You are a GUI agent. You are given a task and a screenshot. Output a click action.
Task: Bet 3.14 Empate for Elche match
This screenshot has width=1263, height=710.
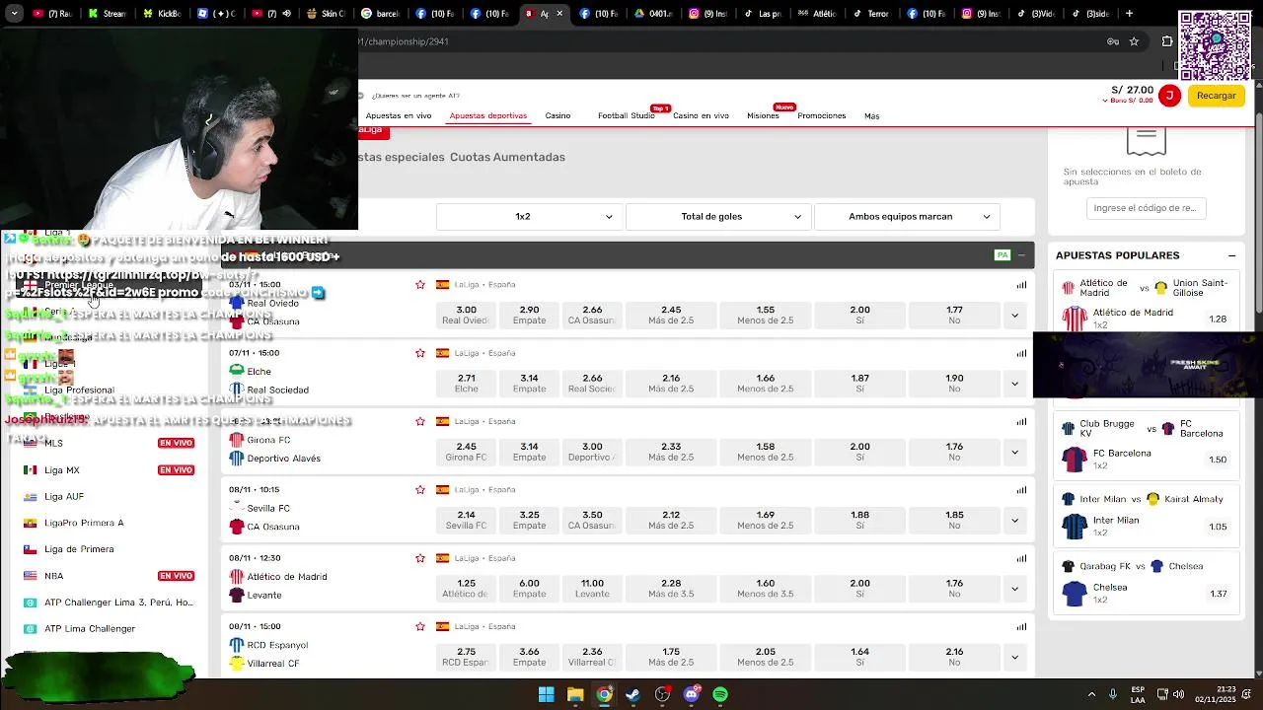pyautogui.click(x=529, y=384)
